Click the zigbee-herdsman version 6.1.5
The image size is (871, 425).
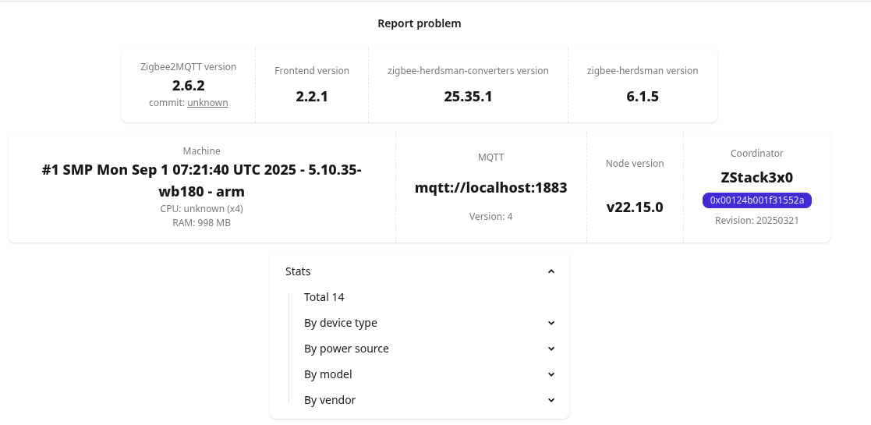coord(643,97)
